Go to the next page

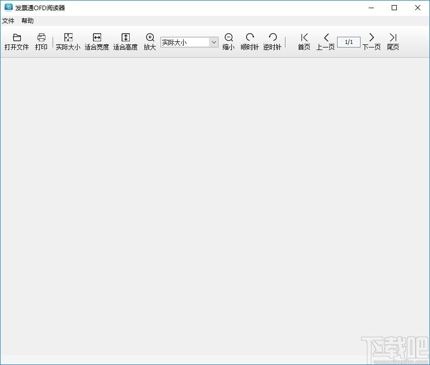372,37
